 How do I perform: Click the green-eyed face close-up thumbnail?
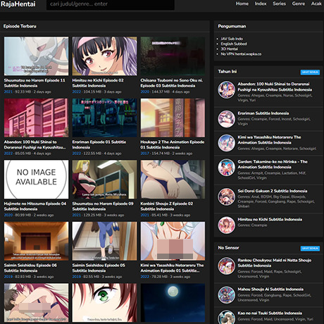tap(104, 303)
